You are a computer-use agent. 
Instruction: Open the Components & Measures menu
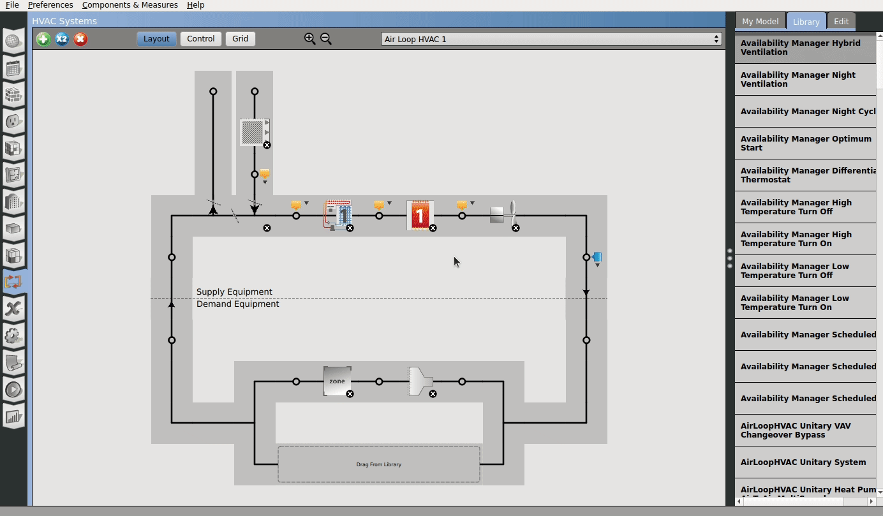point(130,5)
